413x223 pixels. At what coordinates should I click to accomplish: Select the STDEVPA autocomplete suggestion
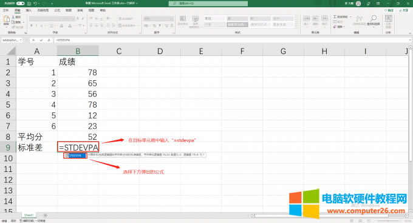point(75,156)
